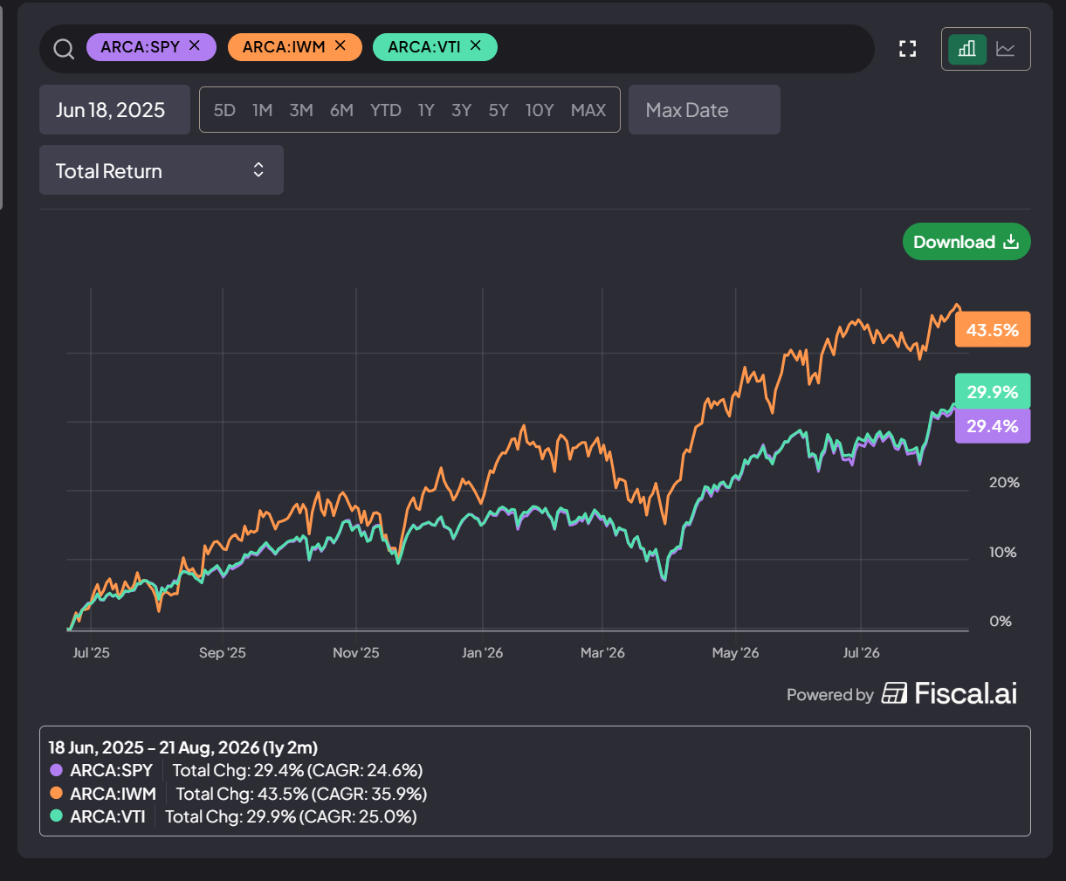
Task: Click the empty area of ticker search bar
Action: [685, 49]
